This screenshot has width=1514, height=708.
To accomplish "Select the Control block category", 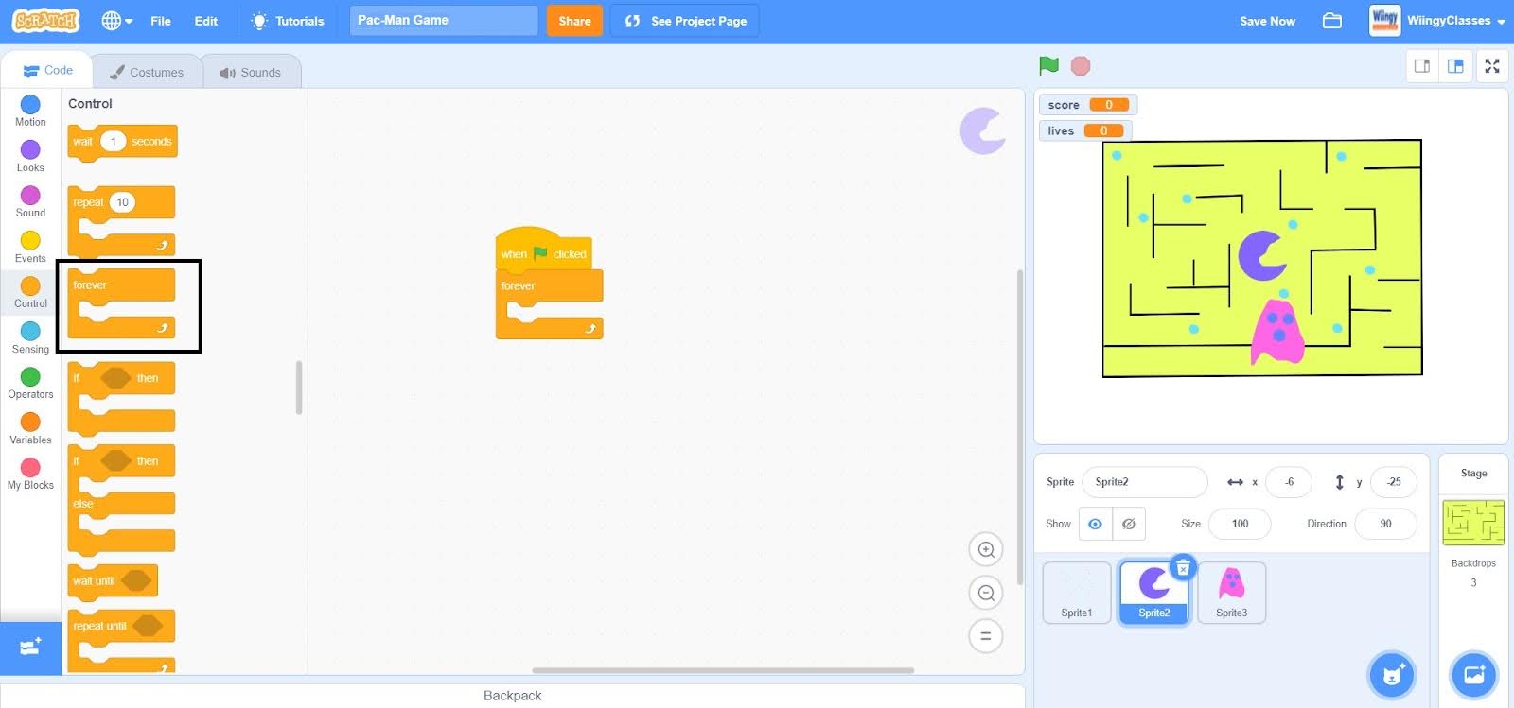I will [30, 292].
